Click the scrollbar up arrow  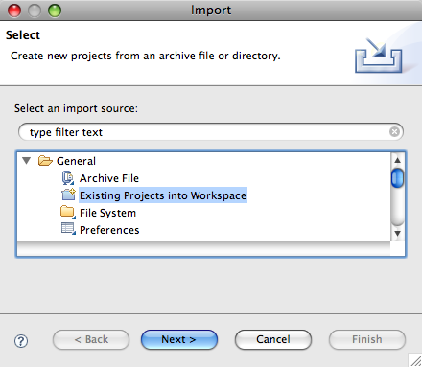pos(397,160)
